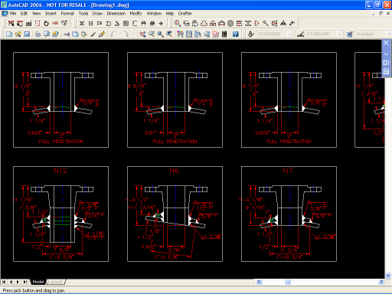Click the horizontal scrollbar thumb

pyautogui.click(x=288, y=282)
